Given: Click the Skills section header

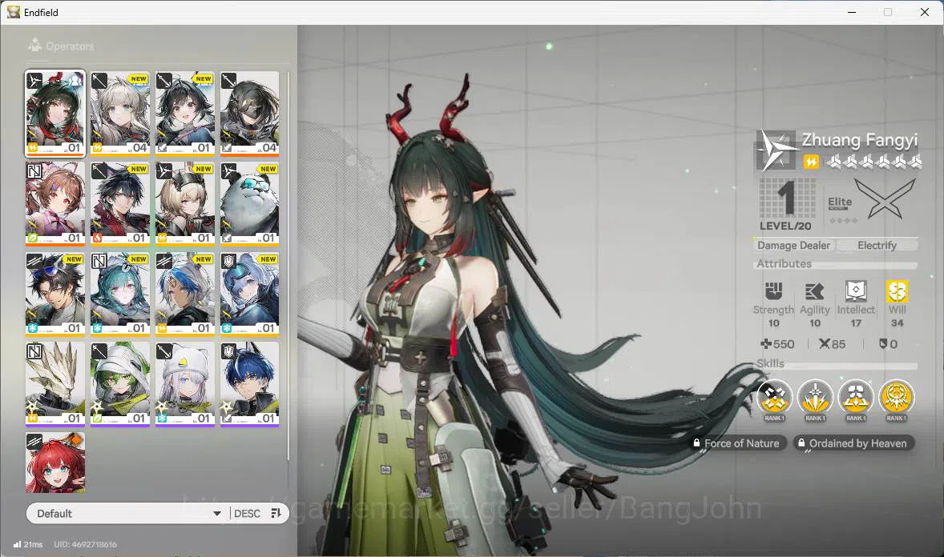Looking at the screenshot, I should point(771,363).
